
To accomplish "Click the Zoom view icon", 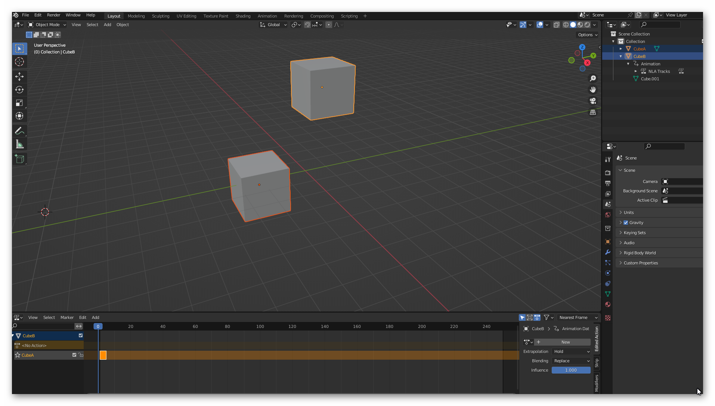I will click(x=593, y=78).
